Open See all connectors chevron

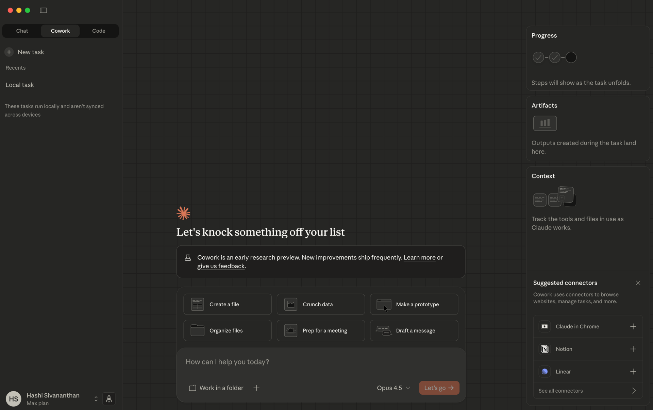pos(634,391)
